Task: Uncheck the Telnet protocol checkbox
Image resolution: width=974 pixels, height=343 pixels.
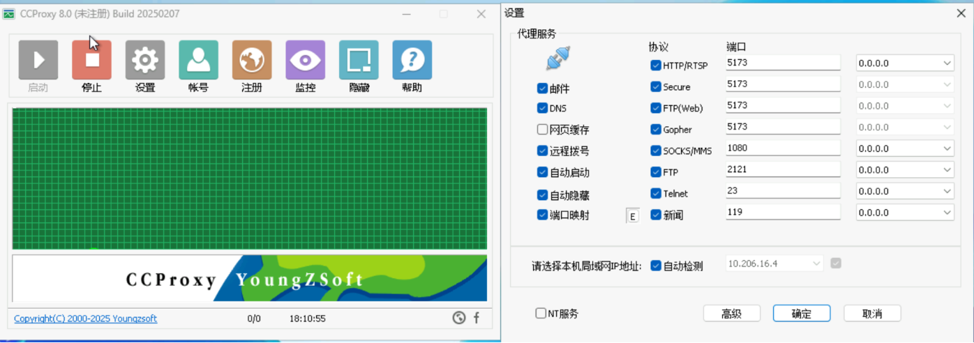Action: point(656,193)
